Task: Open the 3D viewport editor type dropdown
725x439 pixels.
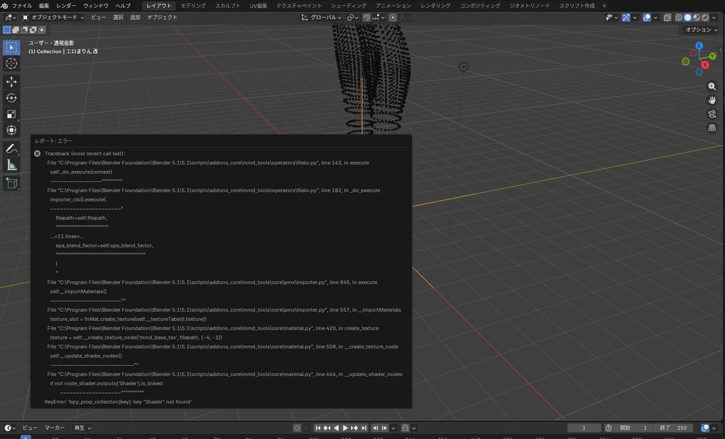Action: pos(10,18)
